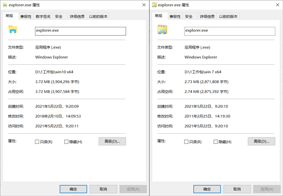Close the right explorer.exe properties window
283x196 pixels.
pos(278,5)
